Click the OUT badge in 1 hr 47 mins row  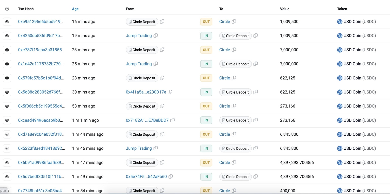click(206, 163)
